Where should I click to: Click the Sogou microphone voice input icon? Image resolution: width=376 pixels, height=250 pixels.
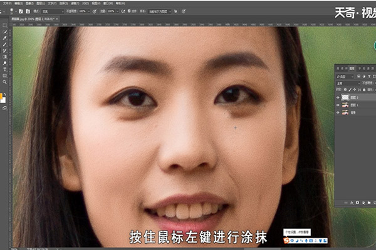coord(306,241)
